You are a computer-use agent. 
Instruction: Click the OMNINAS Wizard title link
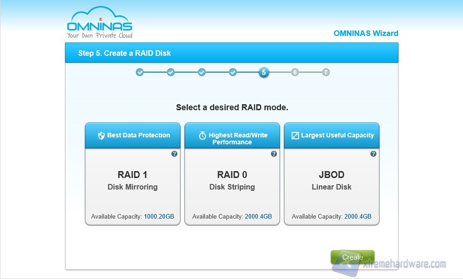click(x=366, y=33)
